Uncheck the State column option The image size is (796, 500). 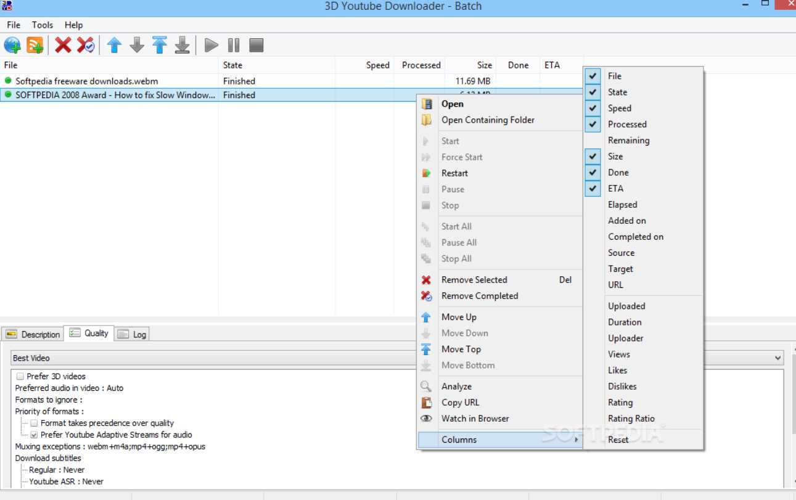593,92
